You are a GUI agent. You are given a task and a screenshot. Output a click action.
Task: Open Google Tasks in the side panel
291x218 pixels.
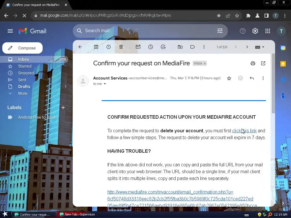tap(283, 80)
